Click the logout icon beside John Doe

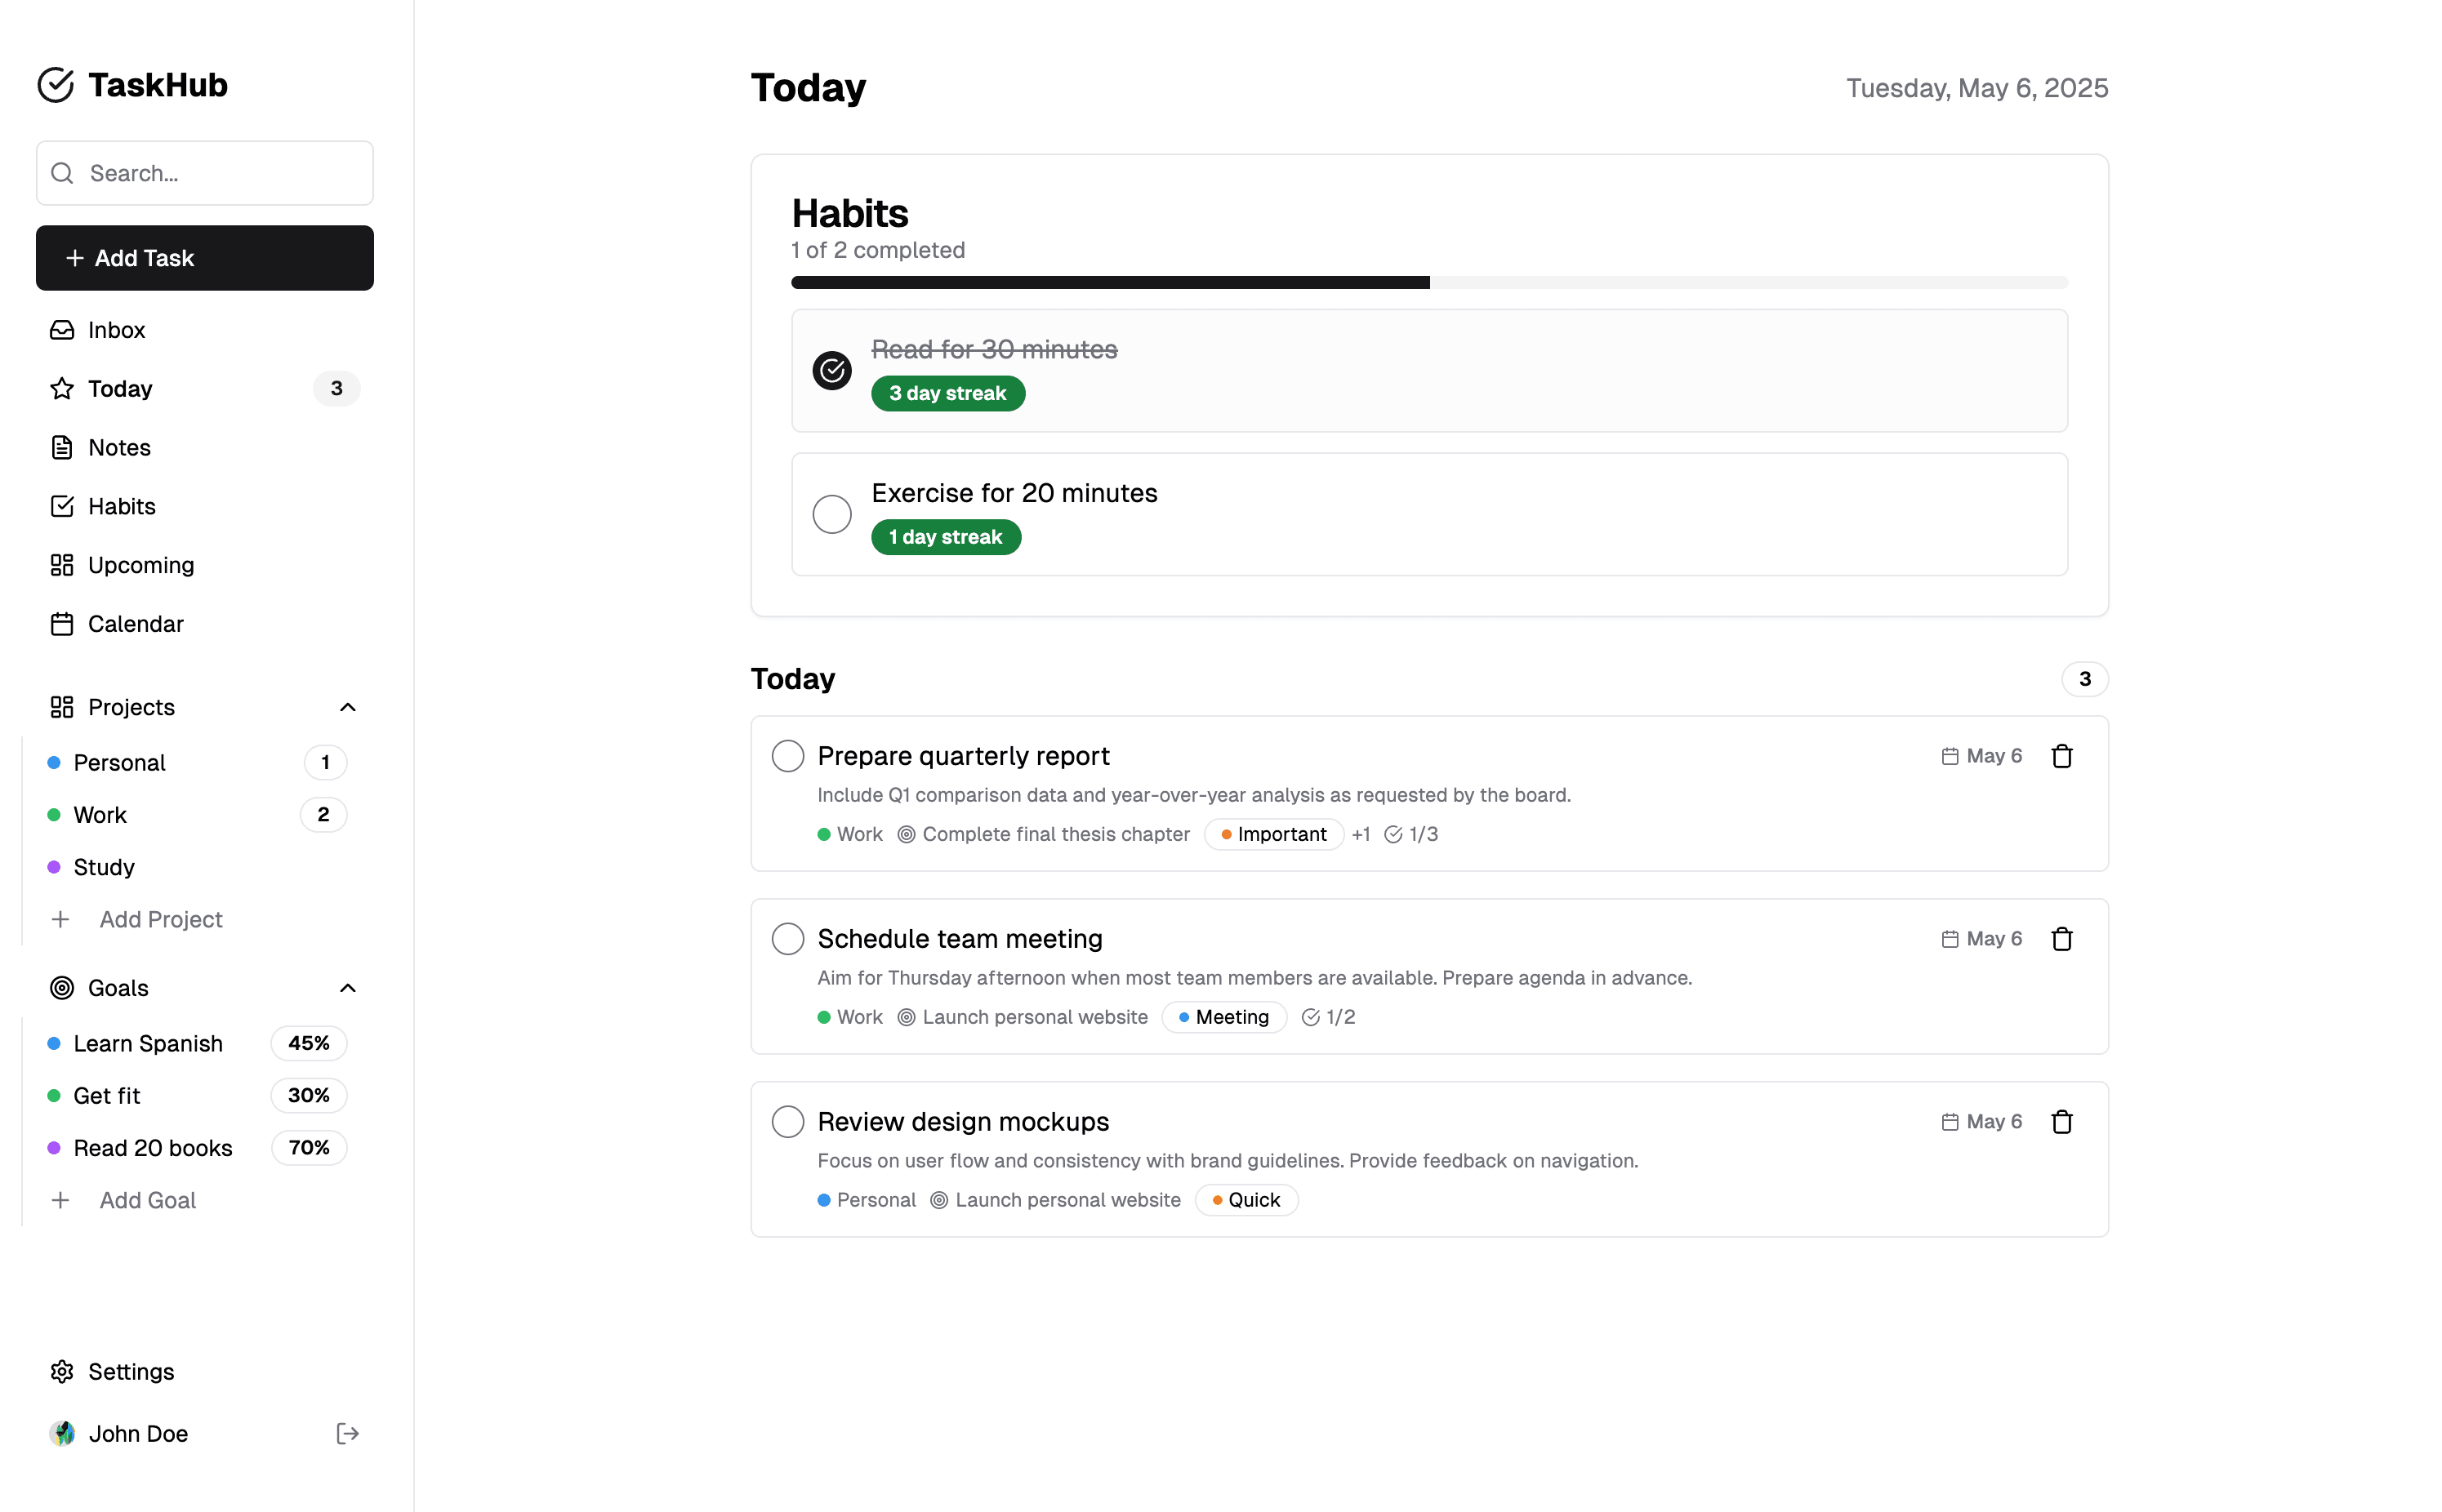pyautogui.click(x=347, y=1433)
